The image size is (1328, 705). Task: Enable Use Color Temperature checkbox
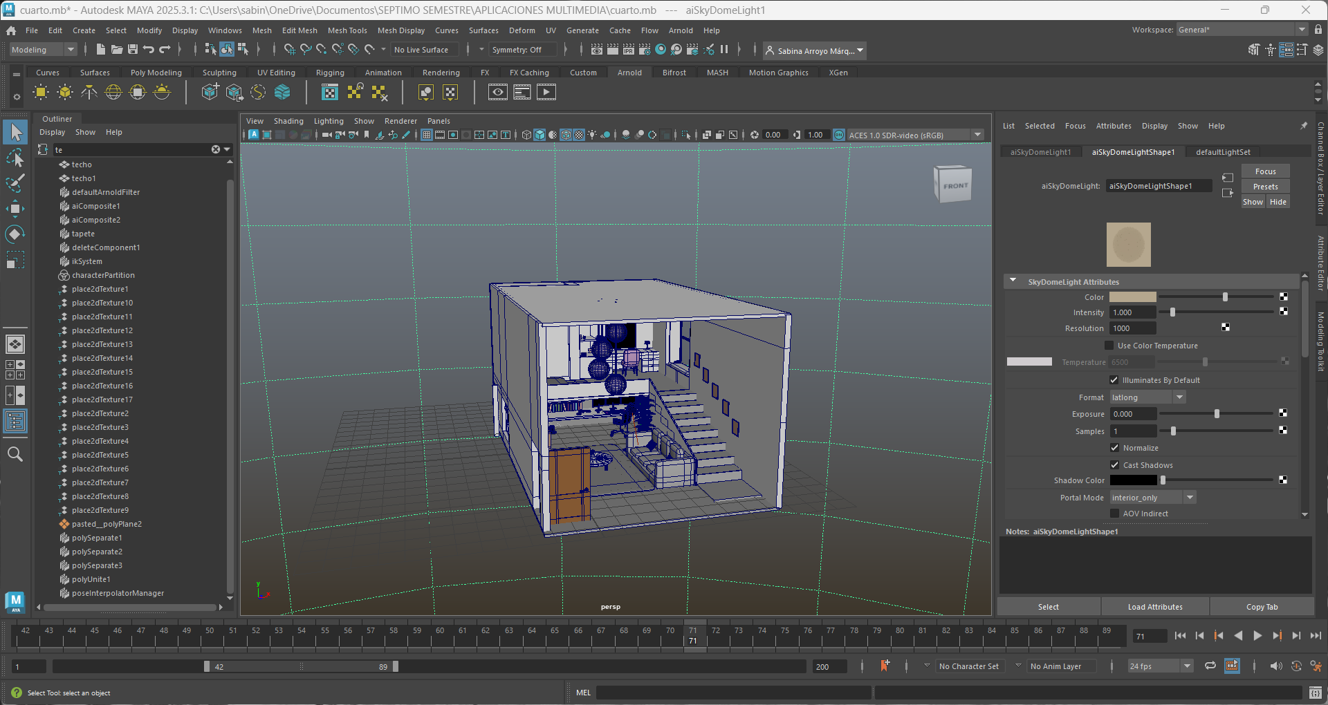(x=1109, y=346)
